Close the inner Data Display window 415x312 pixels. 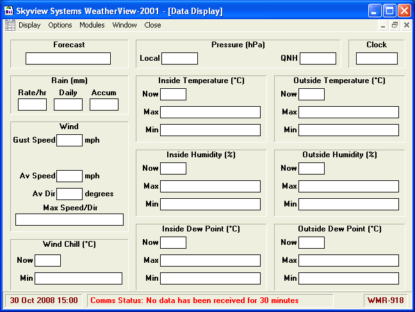(x=407, y=26)
